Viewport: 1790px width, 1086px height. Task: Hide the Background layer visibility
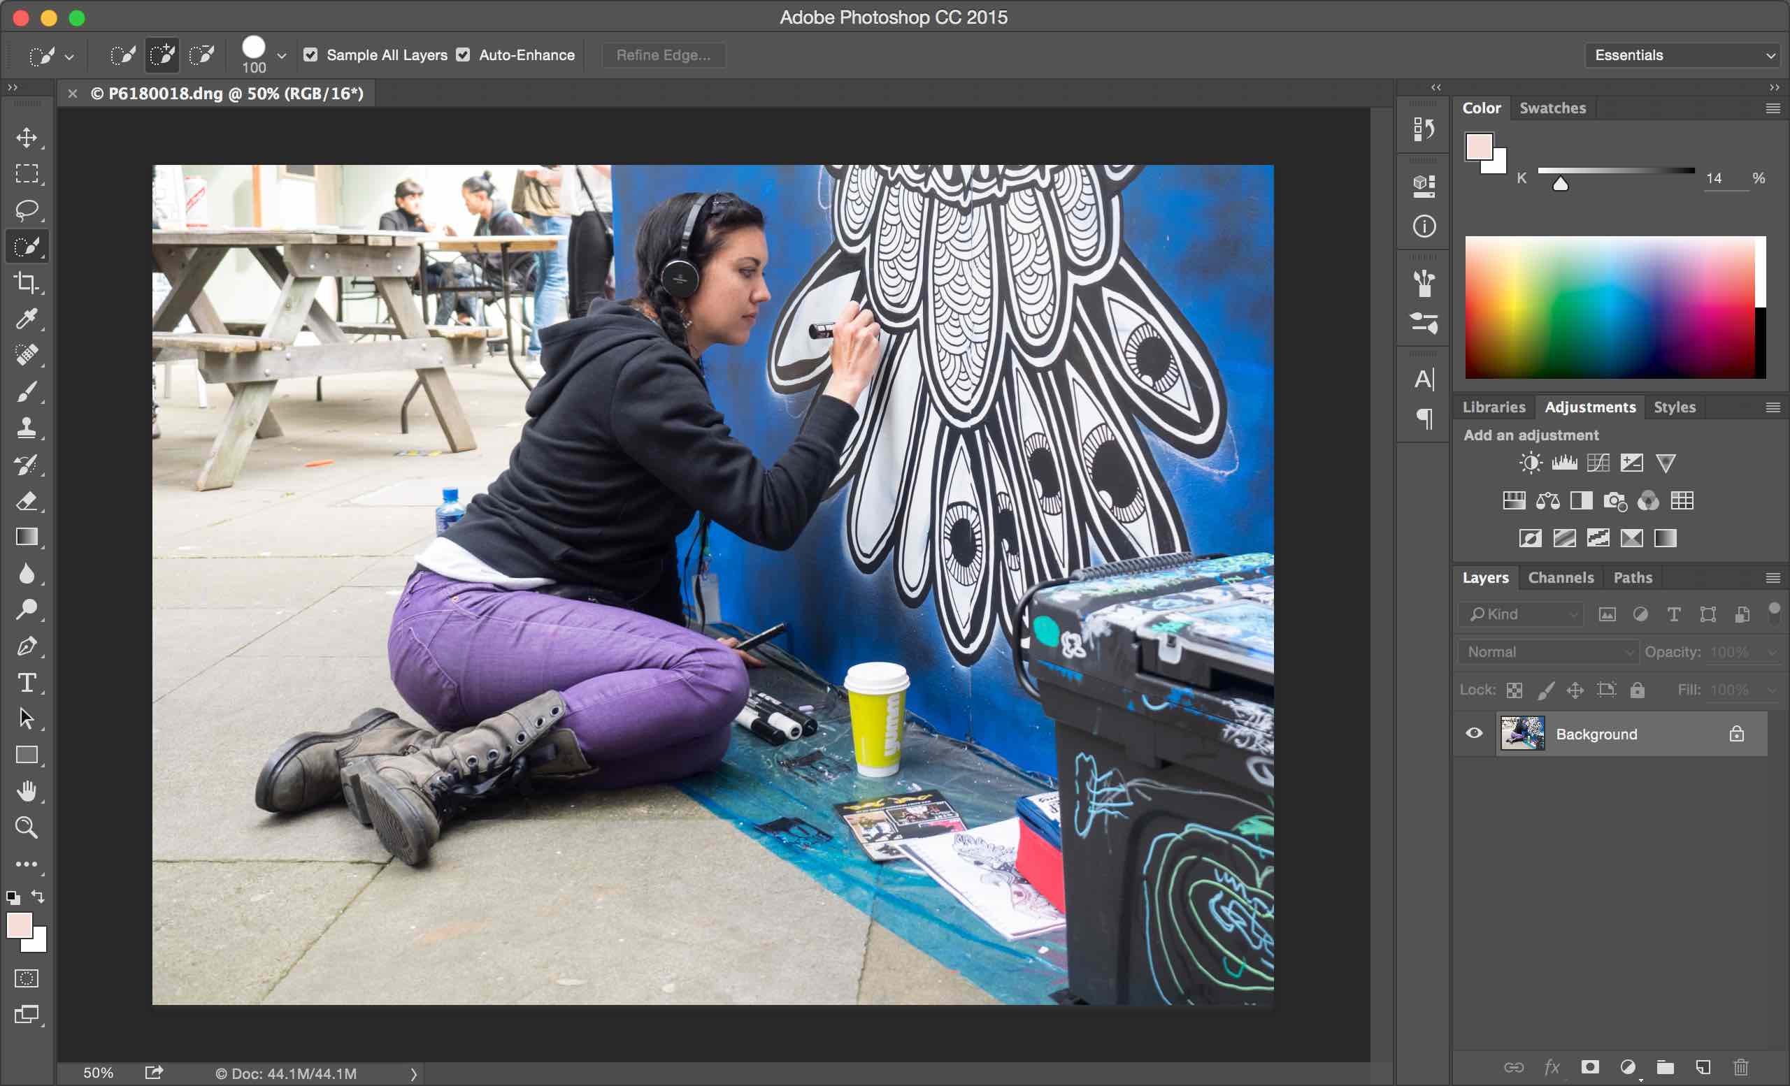tap(1474, 733)
